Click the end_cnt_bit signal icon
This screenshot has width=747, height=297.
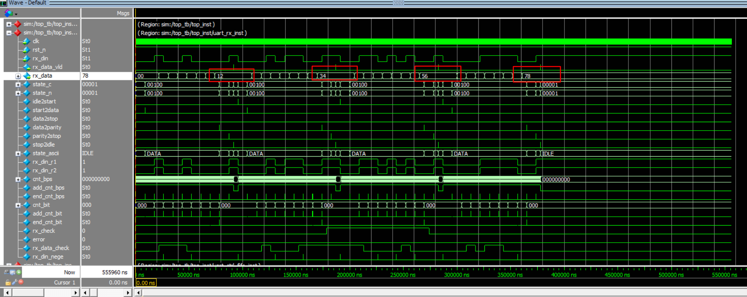(26, 222)
